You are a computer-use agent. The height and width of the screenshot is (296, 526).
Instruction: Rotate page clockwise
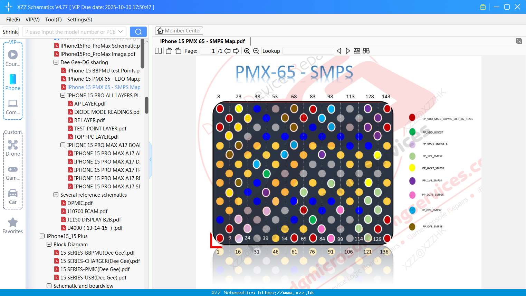tap(178, 51)
